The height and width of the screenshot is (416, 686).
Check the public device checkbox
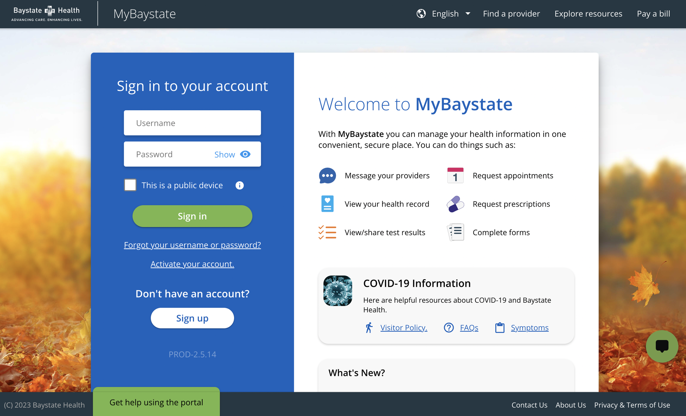(130, 185)
